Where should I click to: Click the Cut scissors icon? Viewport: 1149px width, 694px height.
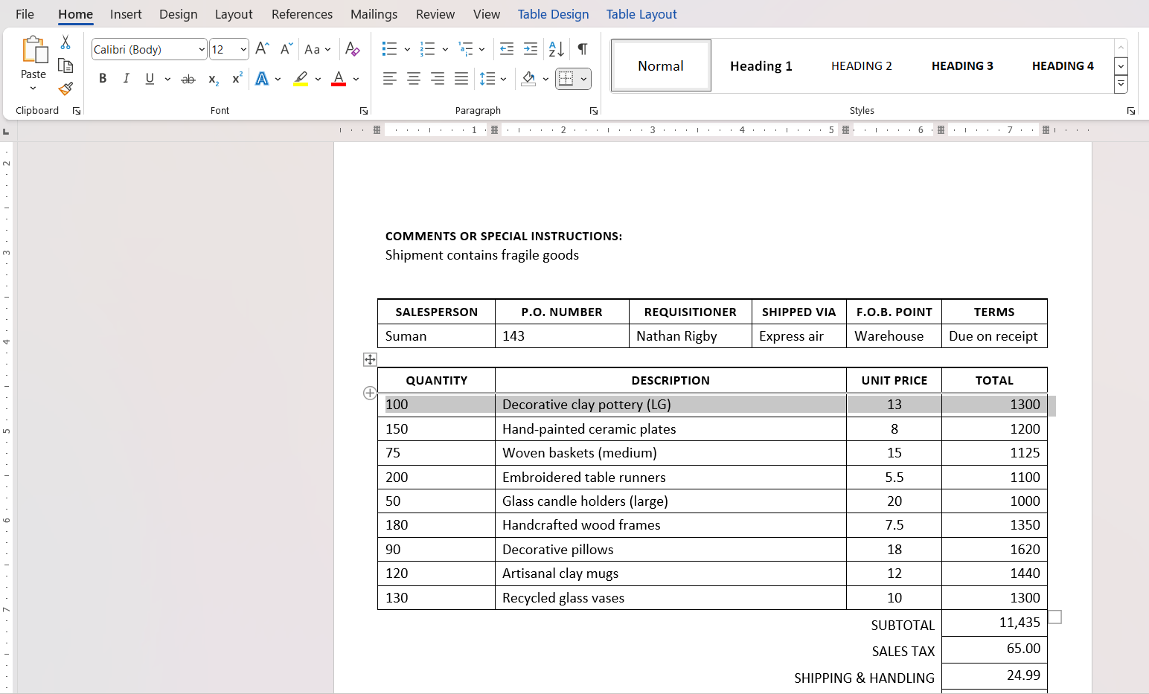pos(65,42)
